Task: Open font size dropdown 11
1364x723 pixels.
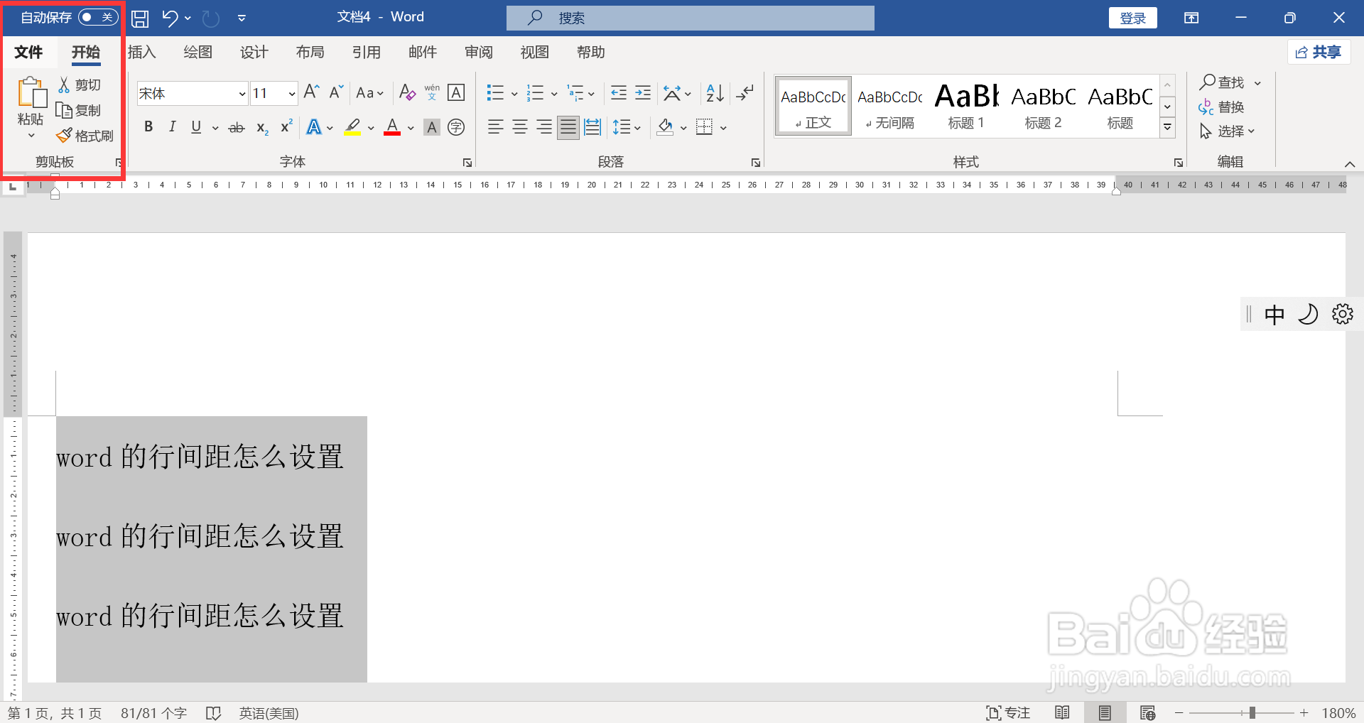Action: click(x=291, y=93)
